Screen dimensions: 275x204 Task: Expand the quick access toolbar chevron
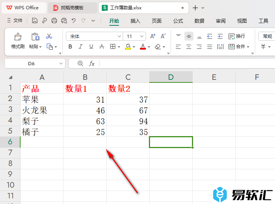(x=93, y=21)
